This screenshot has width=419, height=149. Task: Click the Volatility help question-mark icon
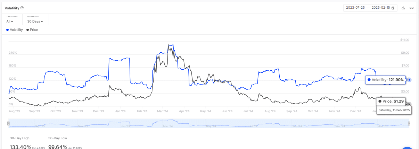(x=22, y=8)
